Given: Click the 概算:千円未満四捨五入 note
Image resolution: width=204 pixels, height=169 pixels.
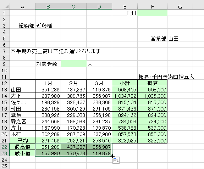Looking at the screenshot, I should (x=166, y=77).
